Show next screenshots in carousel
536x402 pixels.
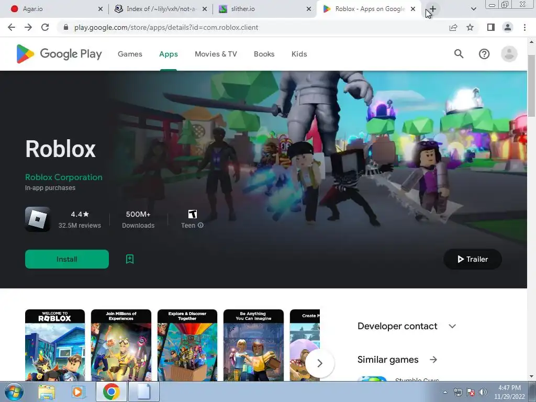coord(320,363)
